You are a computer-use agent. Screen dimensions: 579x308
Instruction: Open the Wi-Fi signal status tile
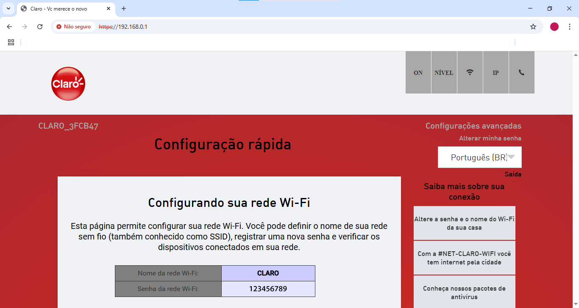tap(470, 72)
